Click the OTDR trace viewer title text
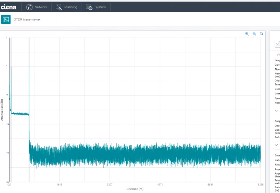 [27, 20]
